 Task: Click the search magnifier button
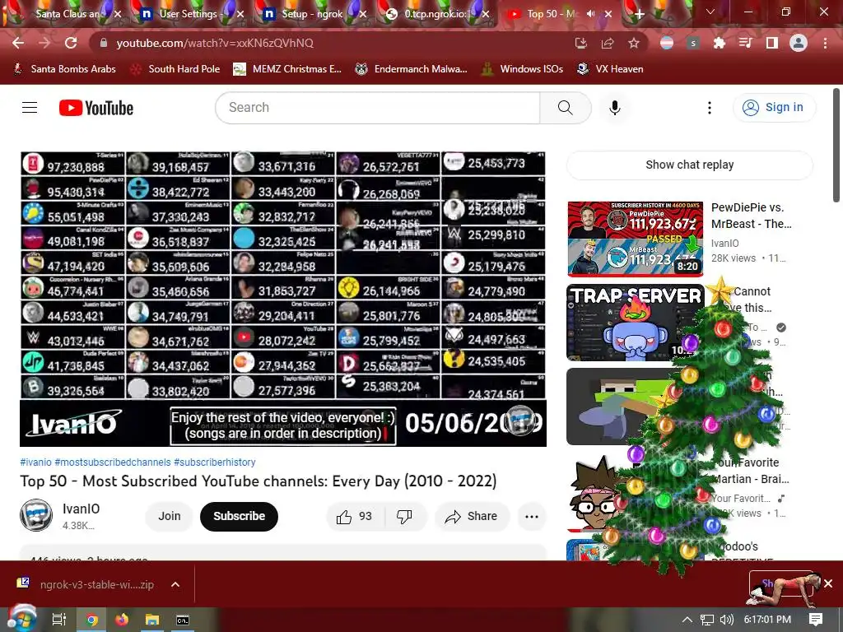click(x=565, y=108)
